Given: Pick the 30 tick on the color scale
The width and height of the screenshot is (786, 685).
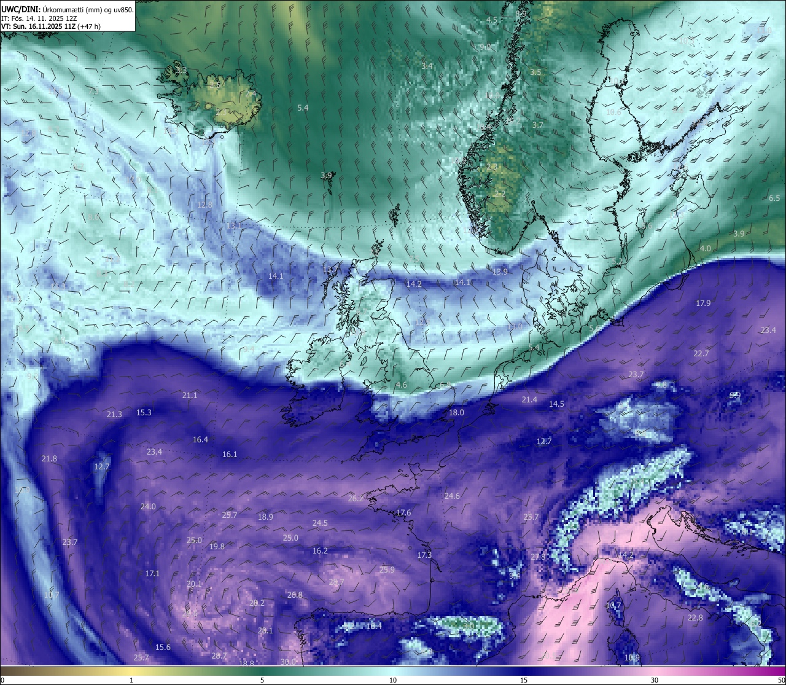Looking at the screenshot, I should pyautogui.click(x=655, y=680).
